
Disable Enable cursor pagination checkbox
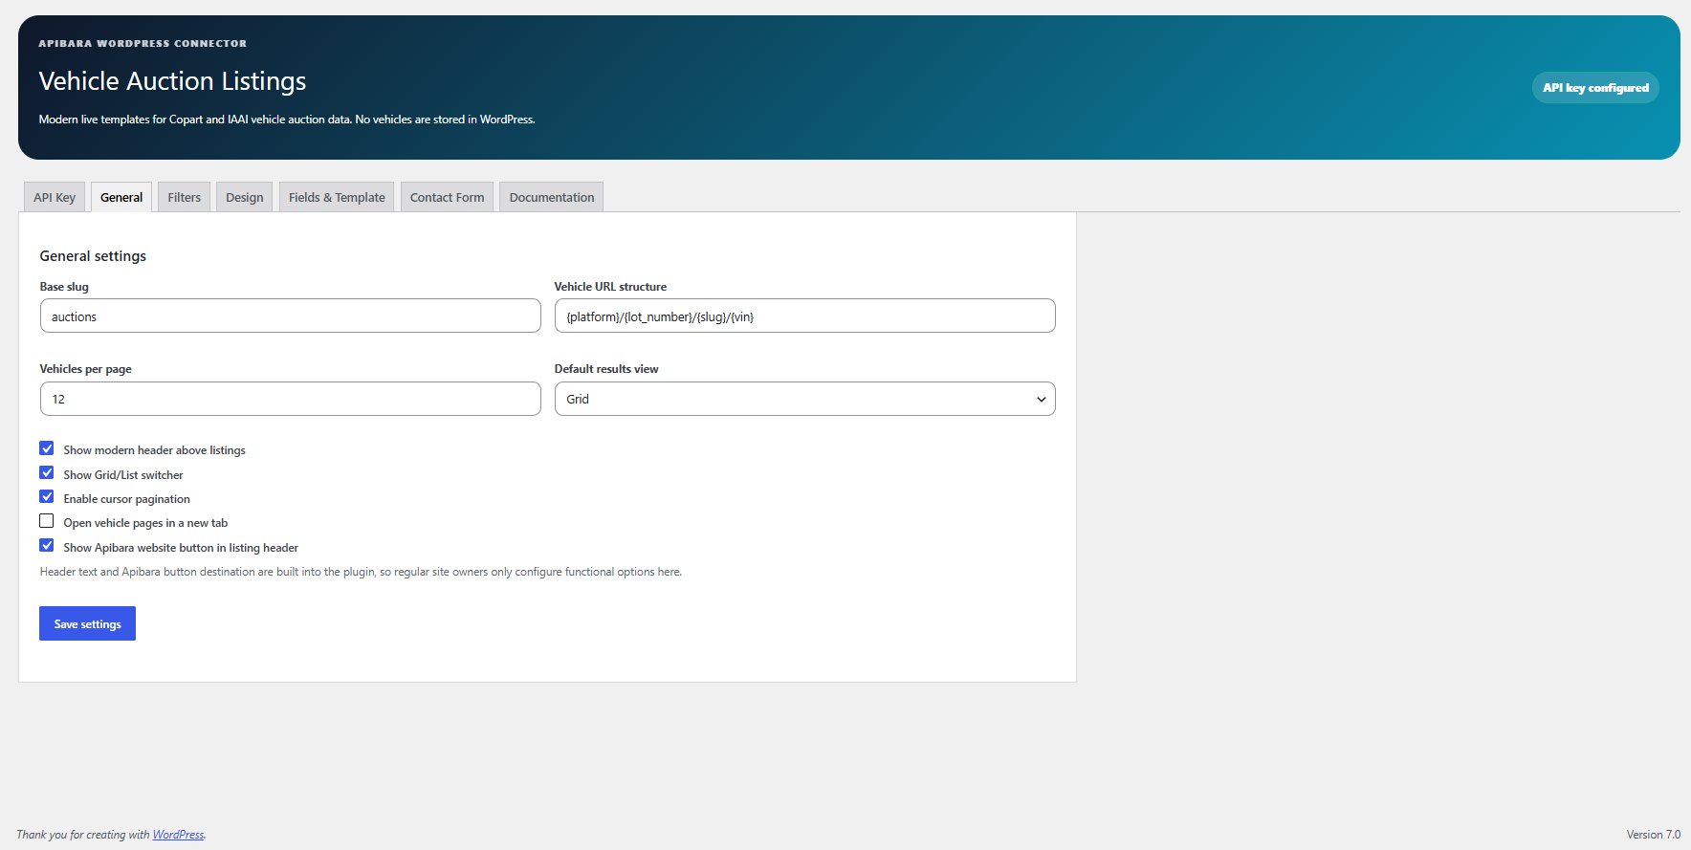(x=47, y=497)
